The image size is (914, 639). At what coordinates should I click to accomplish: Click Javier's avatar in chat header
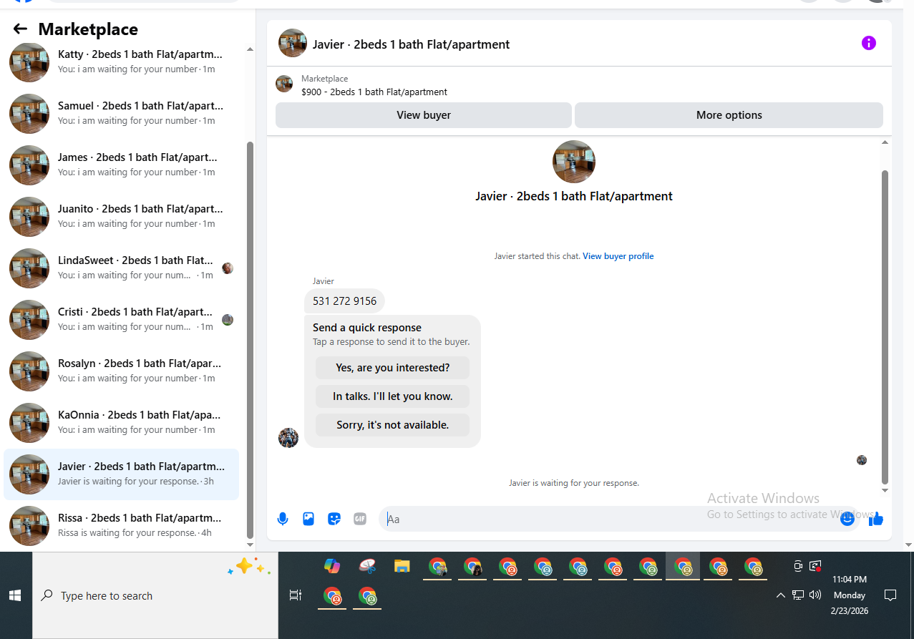pyautogui.click(x=293, y=43)
